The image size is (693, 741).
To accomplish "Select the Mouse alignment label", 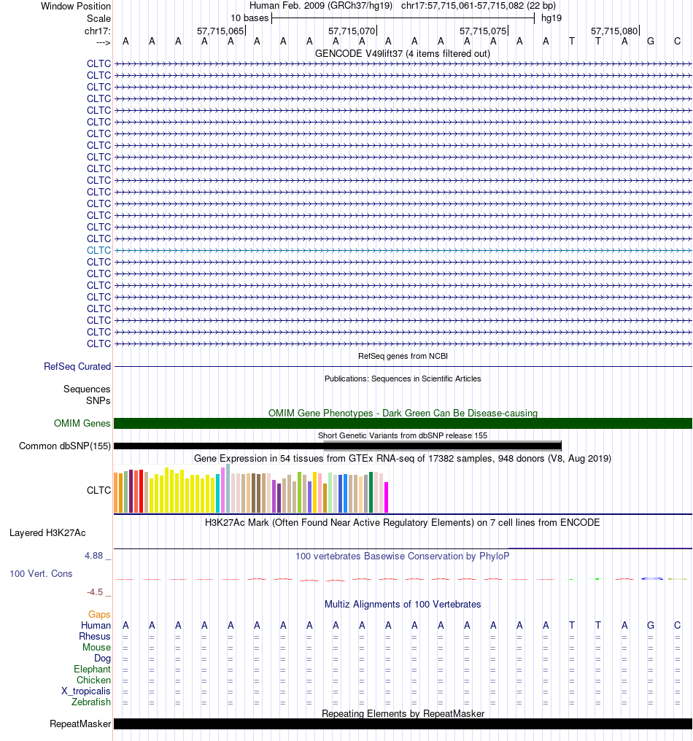I will point(96,647).
